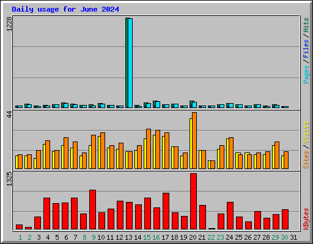Select day label 29 on the x-axis

click(275, 237)
